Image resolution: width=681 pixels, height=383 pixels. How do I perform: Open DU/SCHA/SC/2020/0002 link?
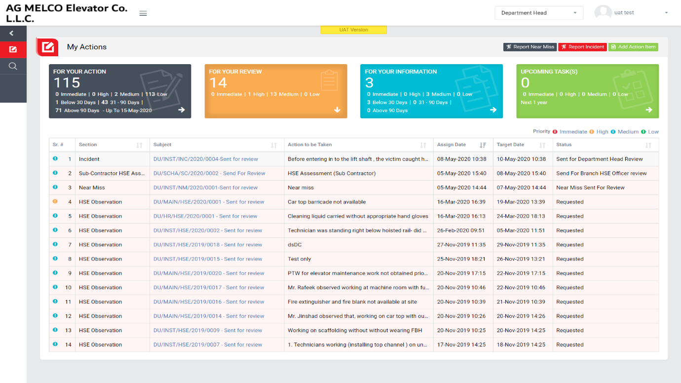click(209, 173)
